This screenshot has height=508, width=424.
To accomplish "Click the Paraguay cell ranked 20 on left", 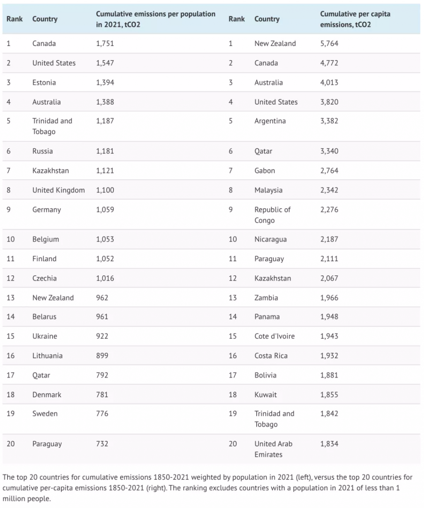I will coord(47,444).
